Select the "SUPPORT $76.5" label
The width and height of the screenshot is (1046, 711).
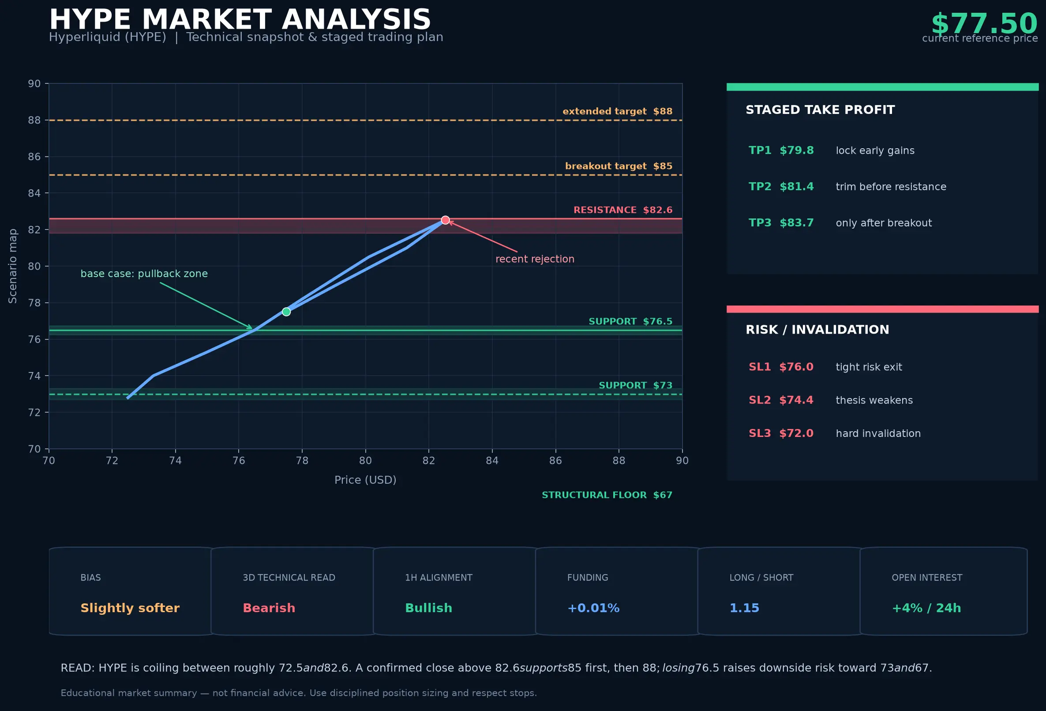pyautogui.click(x=630, y=321)
